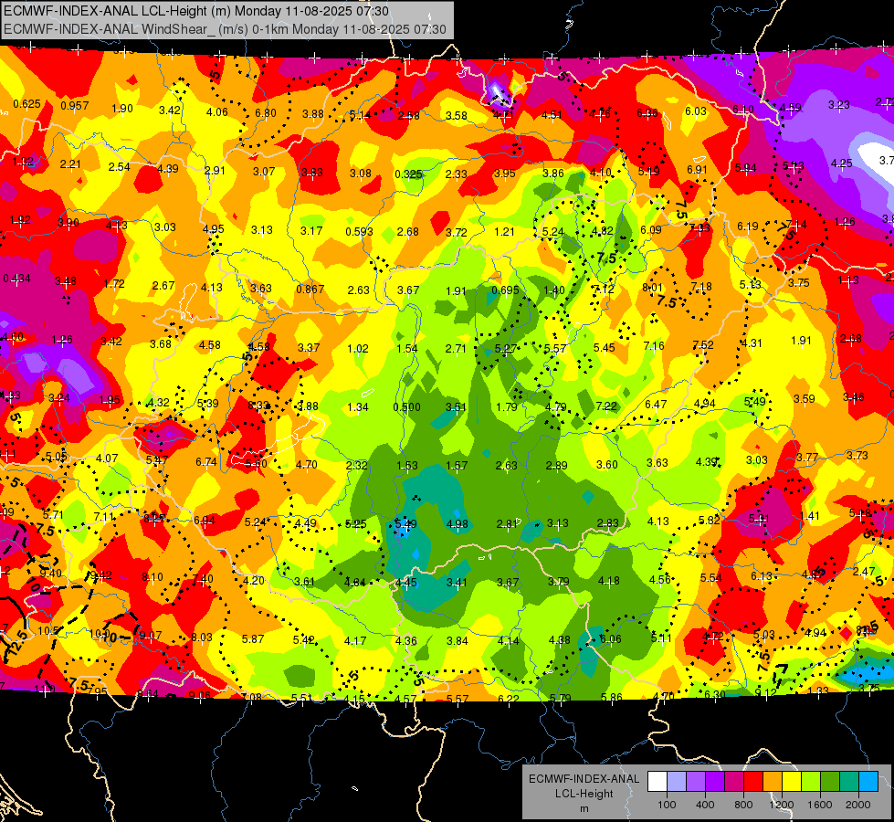Select the grid value "5.87"
The image size is (894, 822).
253,639
